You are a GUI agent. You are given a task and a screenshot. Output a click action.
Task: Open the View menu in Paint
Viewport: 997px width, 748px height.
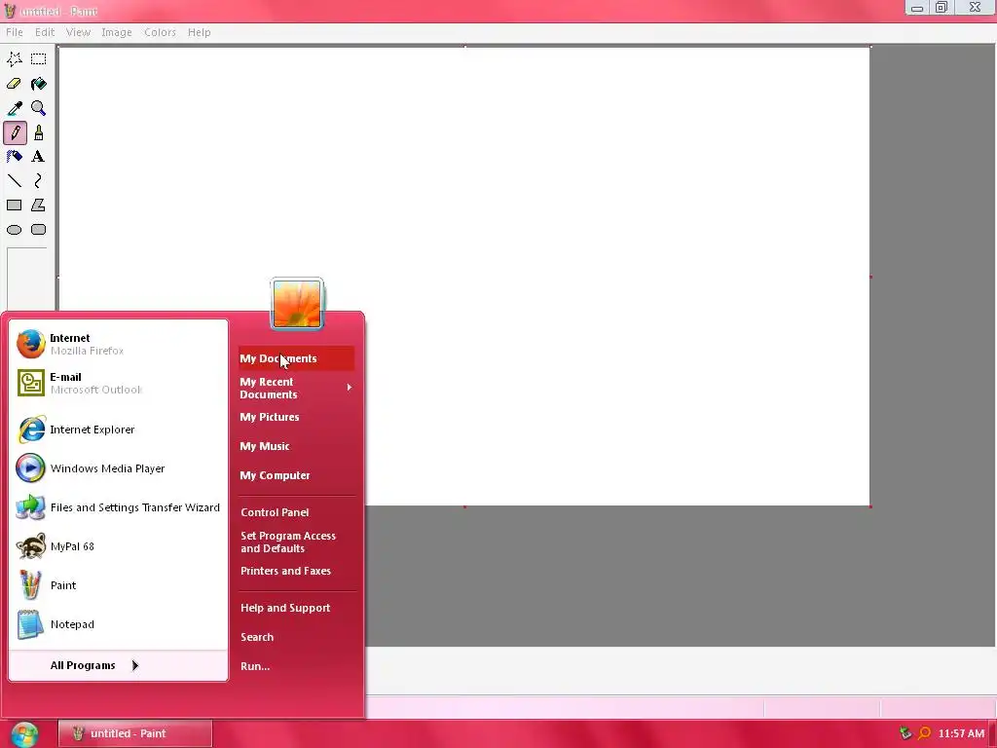pyautogui.click(x=78, y=32)
